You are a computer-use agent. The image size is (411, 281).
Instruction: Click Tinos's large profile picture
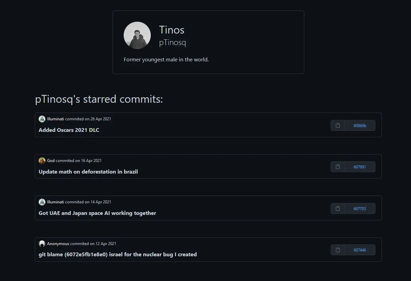[137, 35]
